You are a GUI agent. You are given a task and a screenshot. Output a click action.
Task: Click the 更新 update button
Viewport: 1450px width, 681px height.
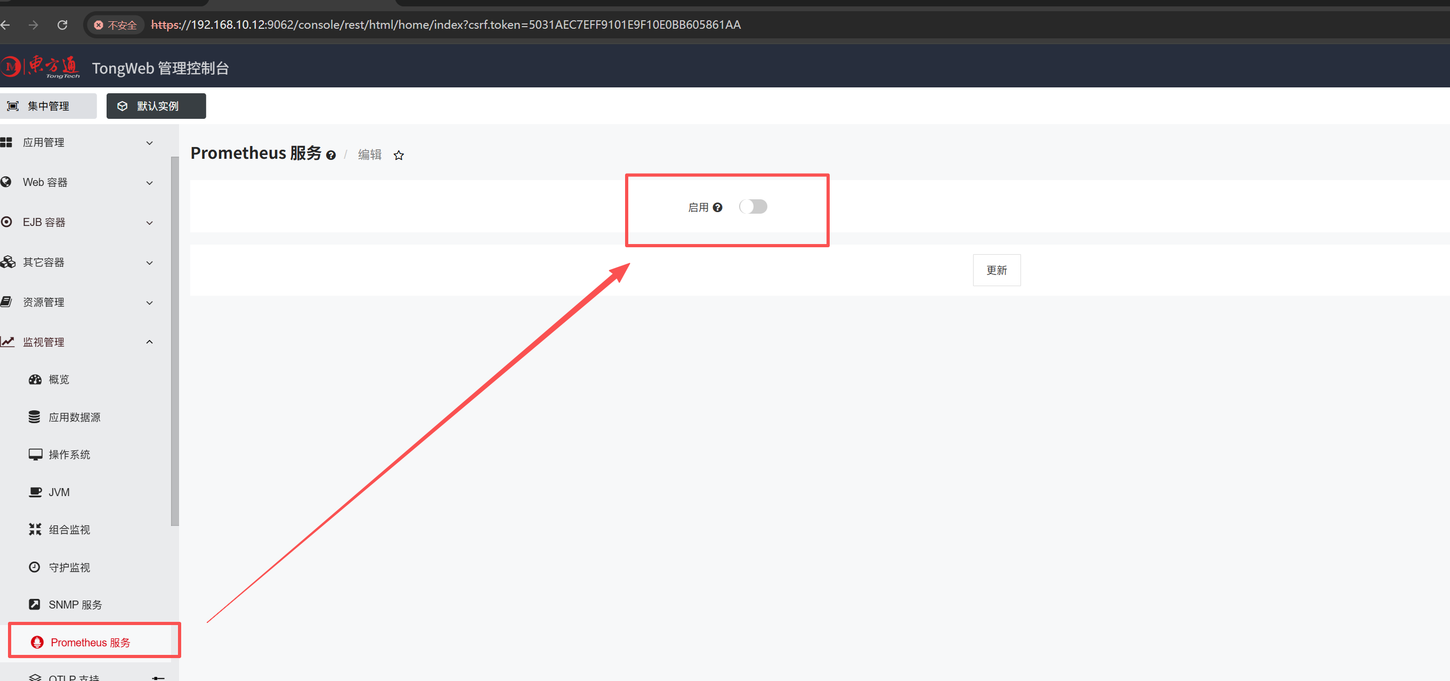(996, 270)
